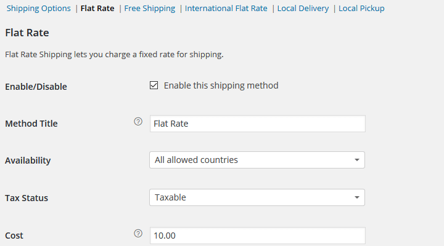Focus the Method Title text field

(x=257, y=124)
